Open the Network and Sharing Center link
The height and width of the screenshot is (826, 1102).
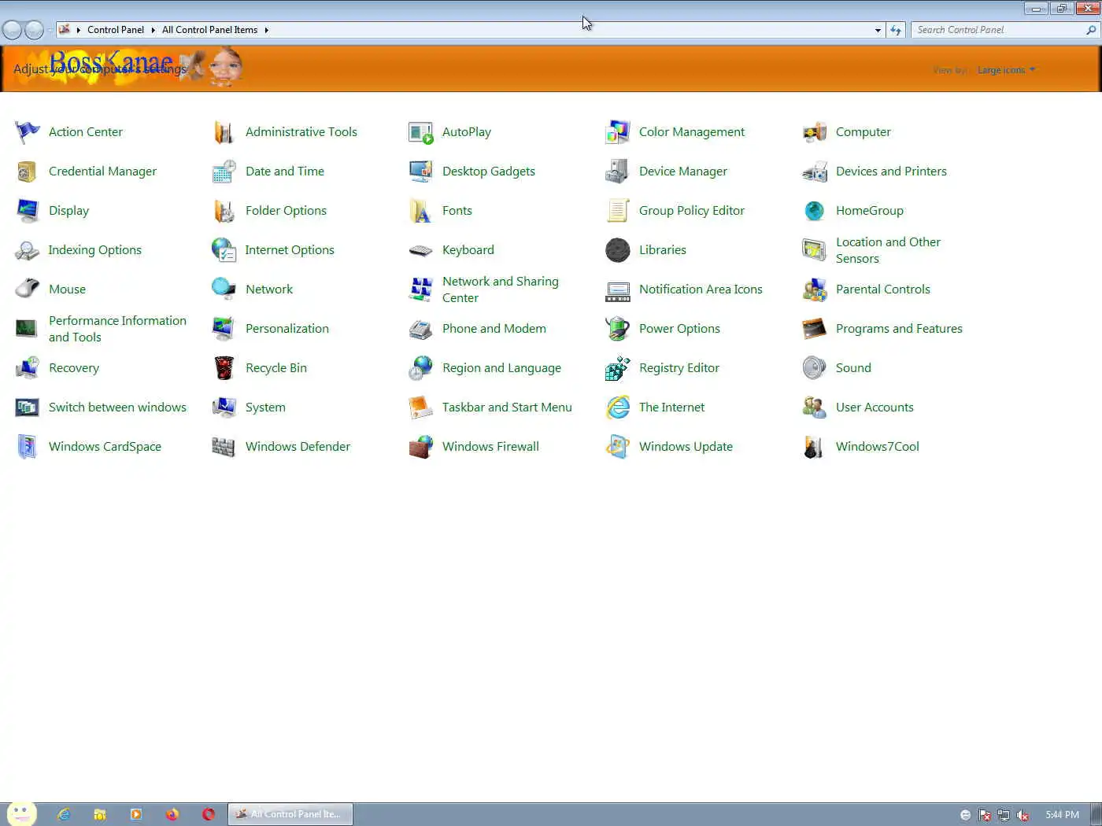tap(501, 289)
